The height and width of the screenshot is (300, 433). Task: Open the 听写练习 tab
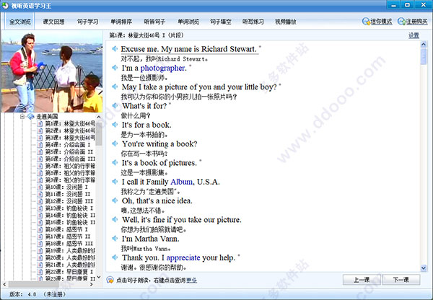[x=253, y=22]
